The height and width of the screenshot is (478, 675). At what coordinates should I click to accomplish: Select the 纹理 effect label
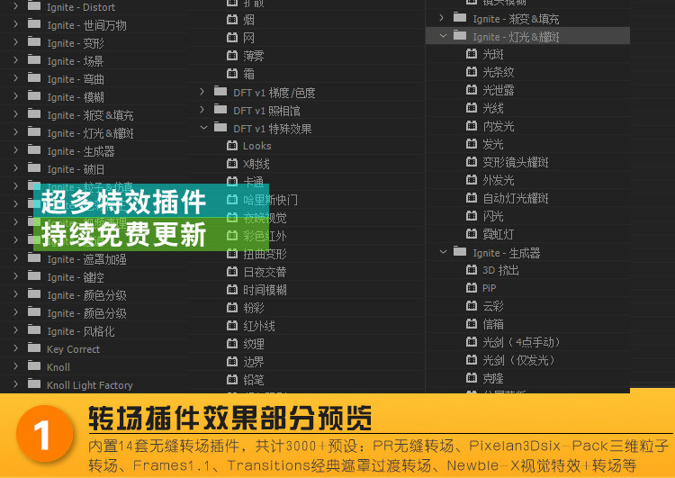[254, 345]
